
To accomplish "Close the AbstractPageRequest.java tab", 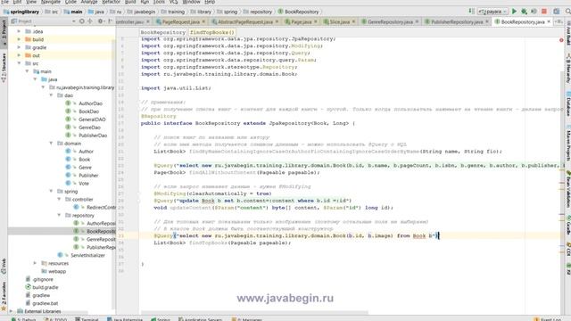I will 277,21.
